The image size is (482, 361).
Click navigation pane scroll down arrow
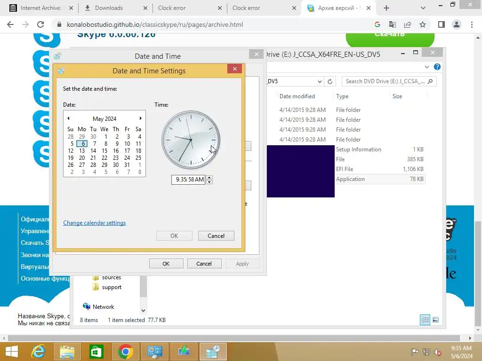143,311
